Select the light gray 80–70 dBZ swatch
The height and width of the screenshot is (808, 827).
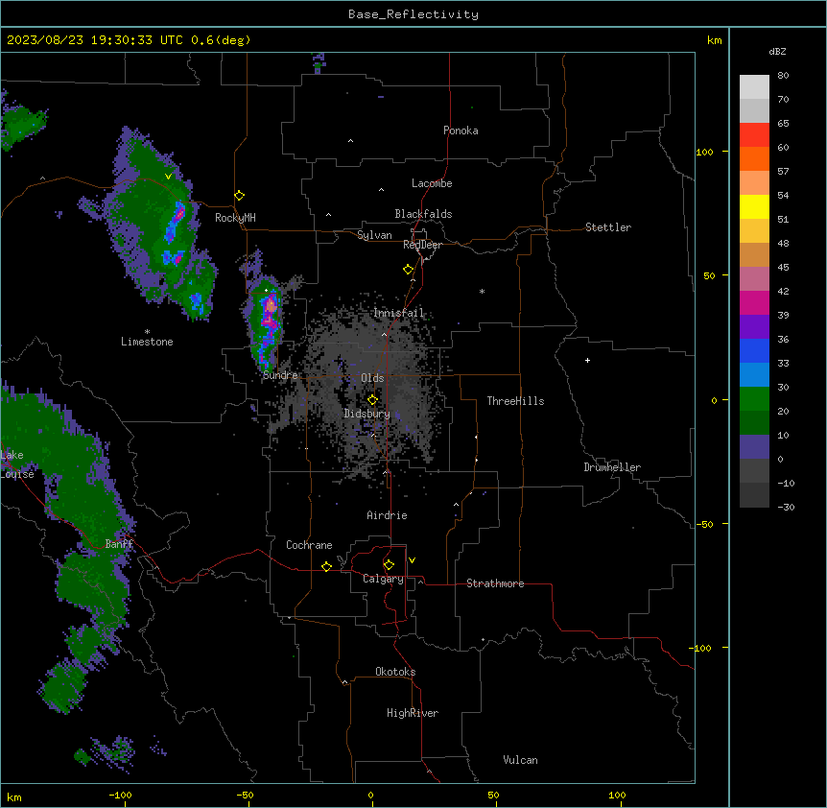coord(754,87)
